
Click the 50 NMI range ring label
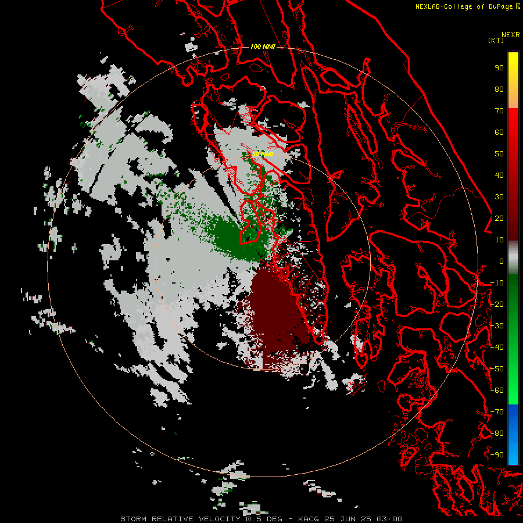(x=263, y=154)
